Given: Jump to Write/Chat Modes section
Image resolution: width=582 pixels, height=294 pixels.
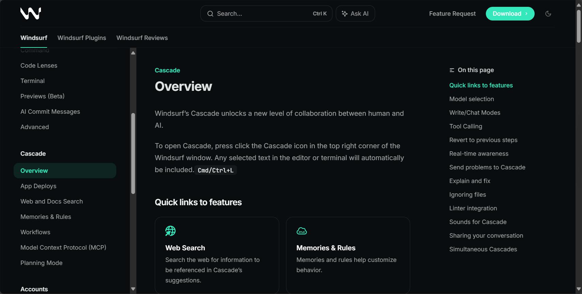Looking at the screenshot, I should [x=475, y=113].
